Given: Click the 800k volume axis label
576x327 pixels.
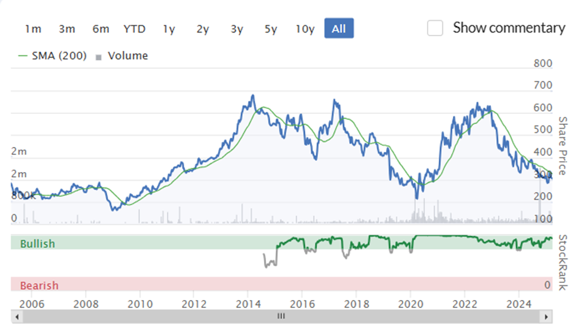Looking at the screenshot, I should (x=23, y=195).
